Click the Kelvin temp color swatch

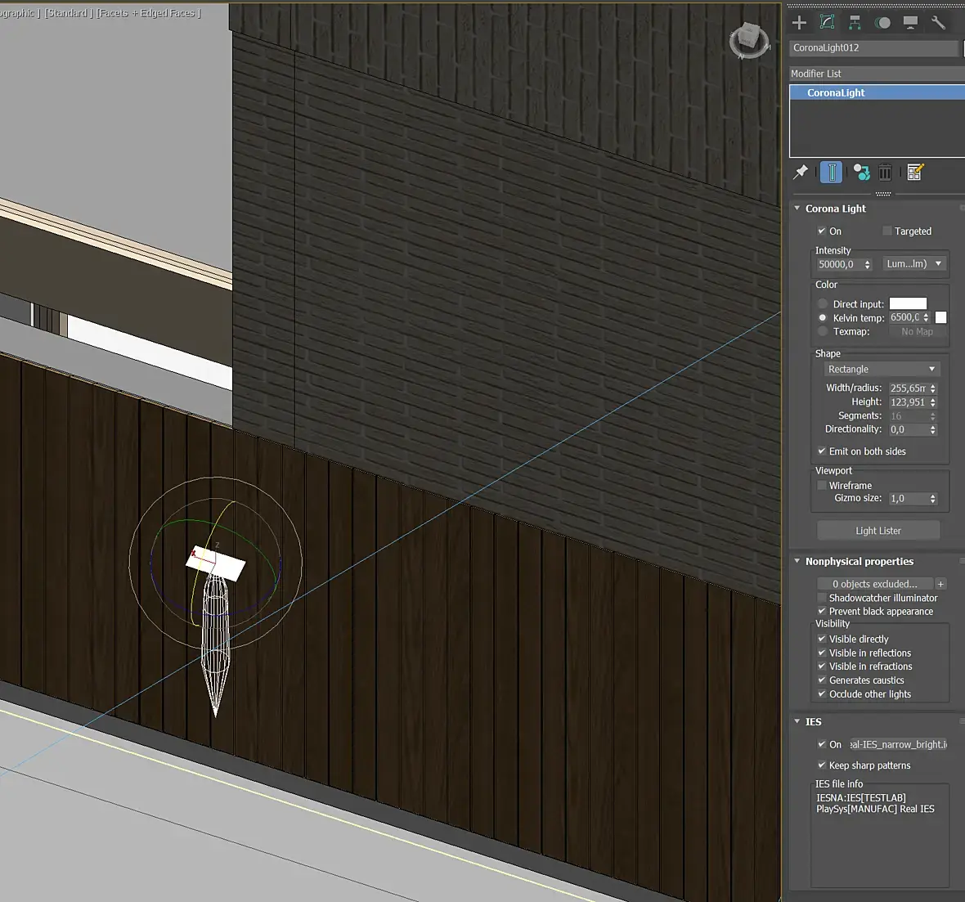[940, 317]
